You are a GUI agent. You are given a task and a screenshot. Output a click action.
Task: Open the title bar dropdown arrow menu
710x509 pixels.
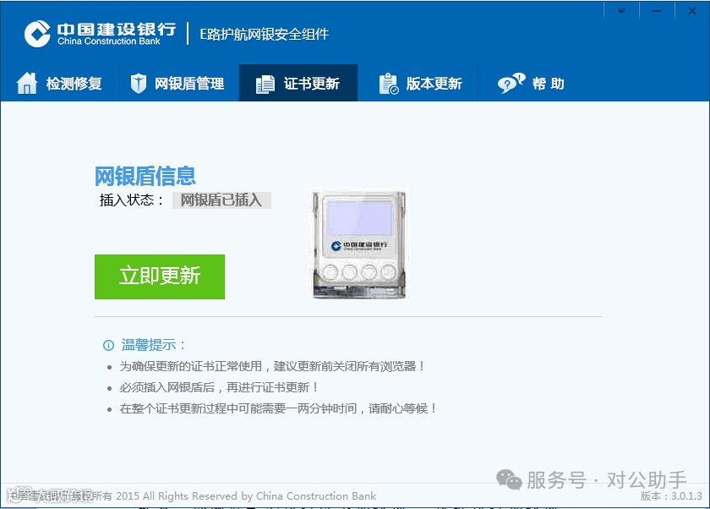pyautogui.click(x=621, y=10)
